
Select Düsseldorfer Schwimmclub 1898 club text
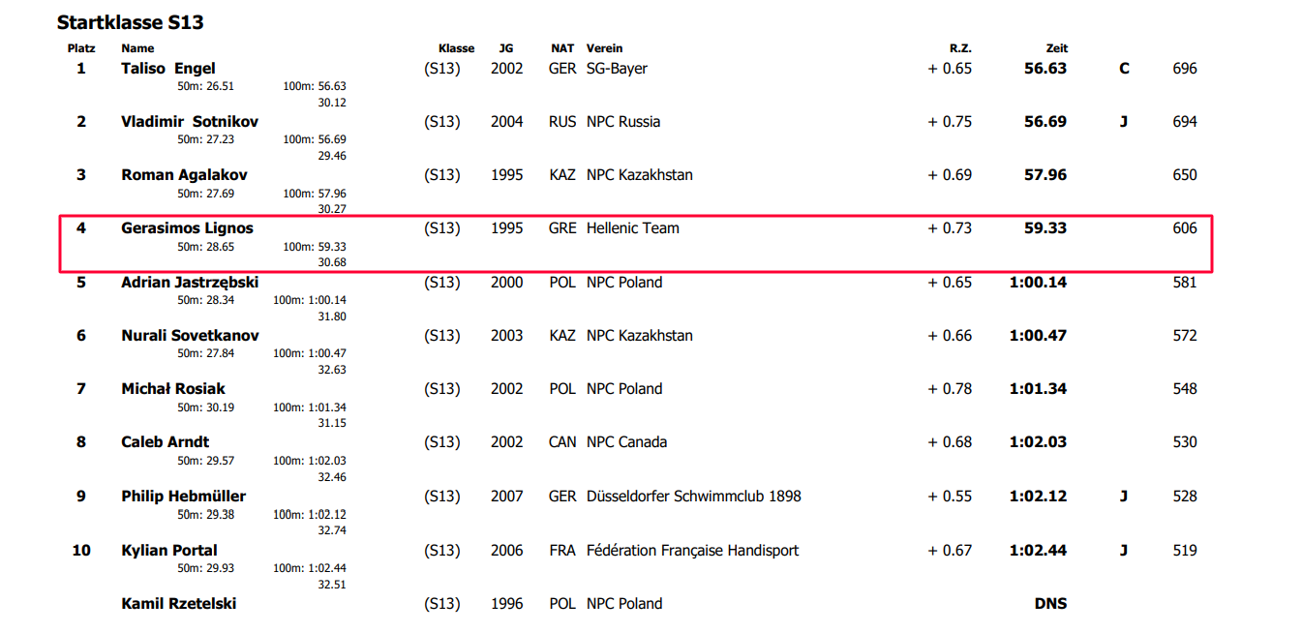(x=694, y=497)
